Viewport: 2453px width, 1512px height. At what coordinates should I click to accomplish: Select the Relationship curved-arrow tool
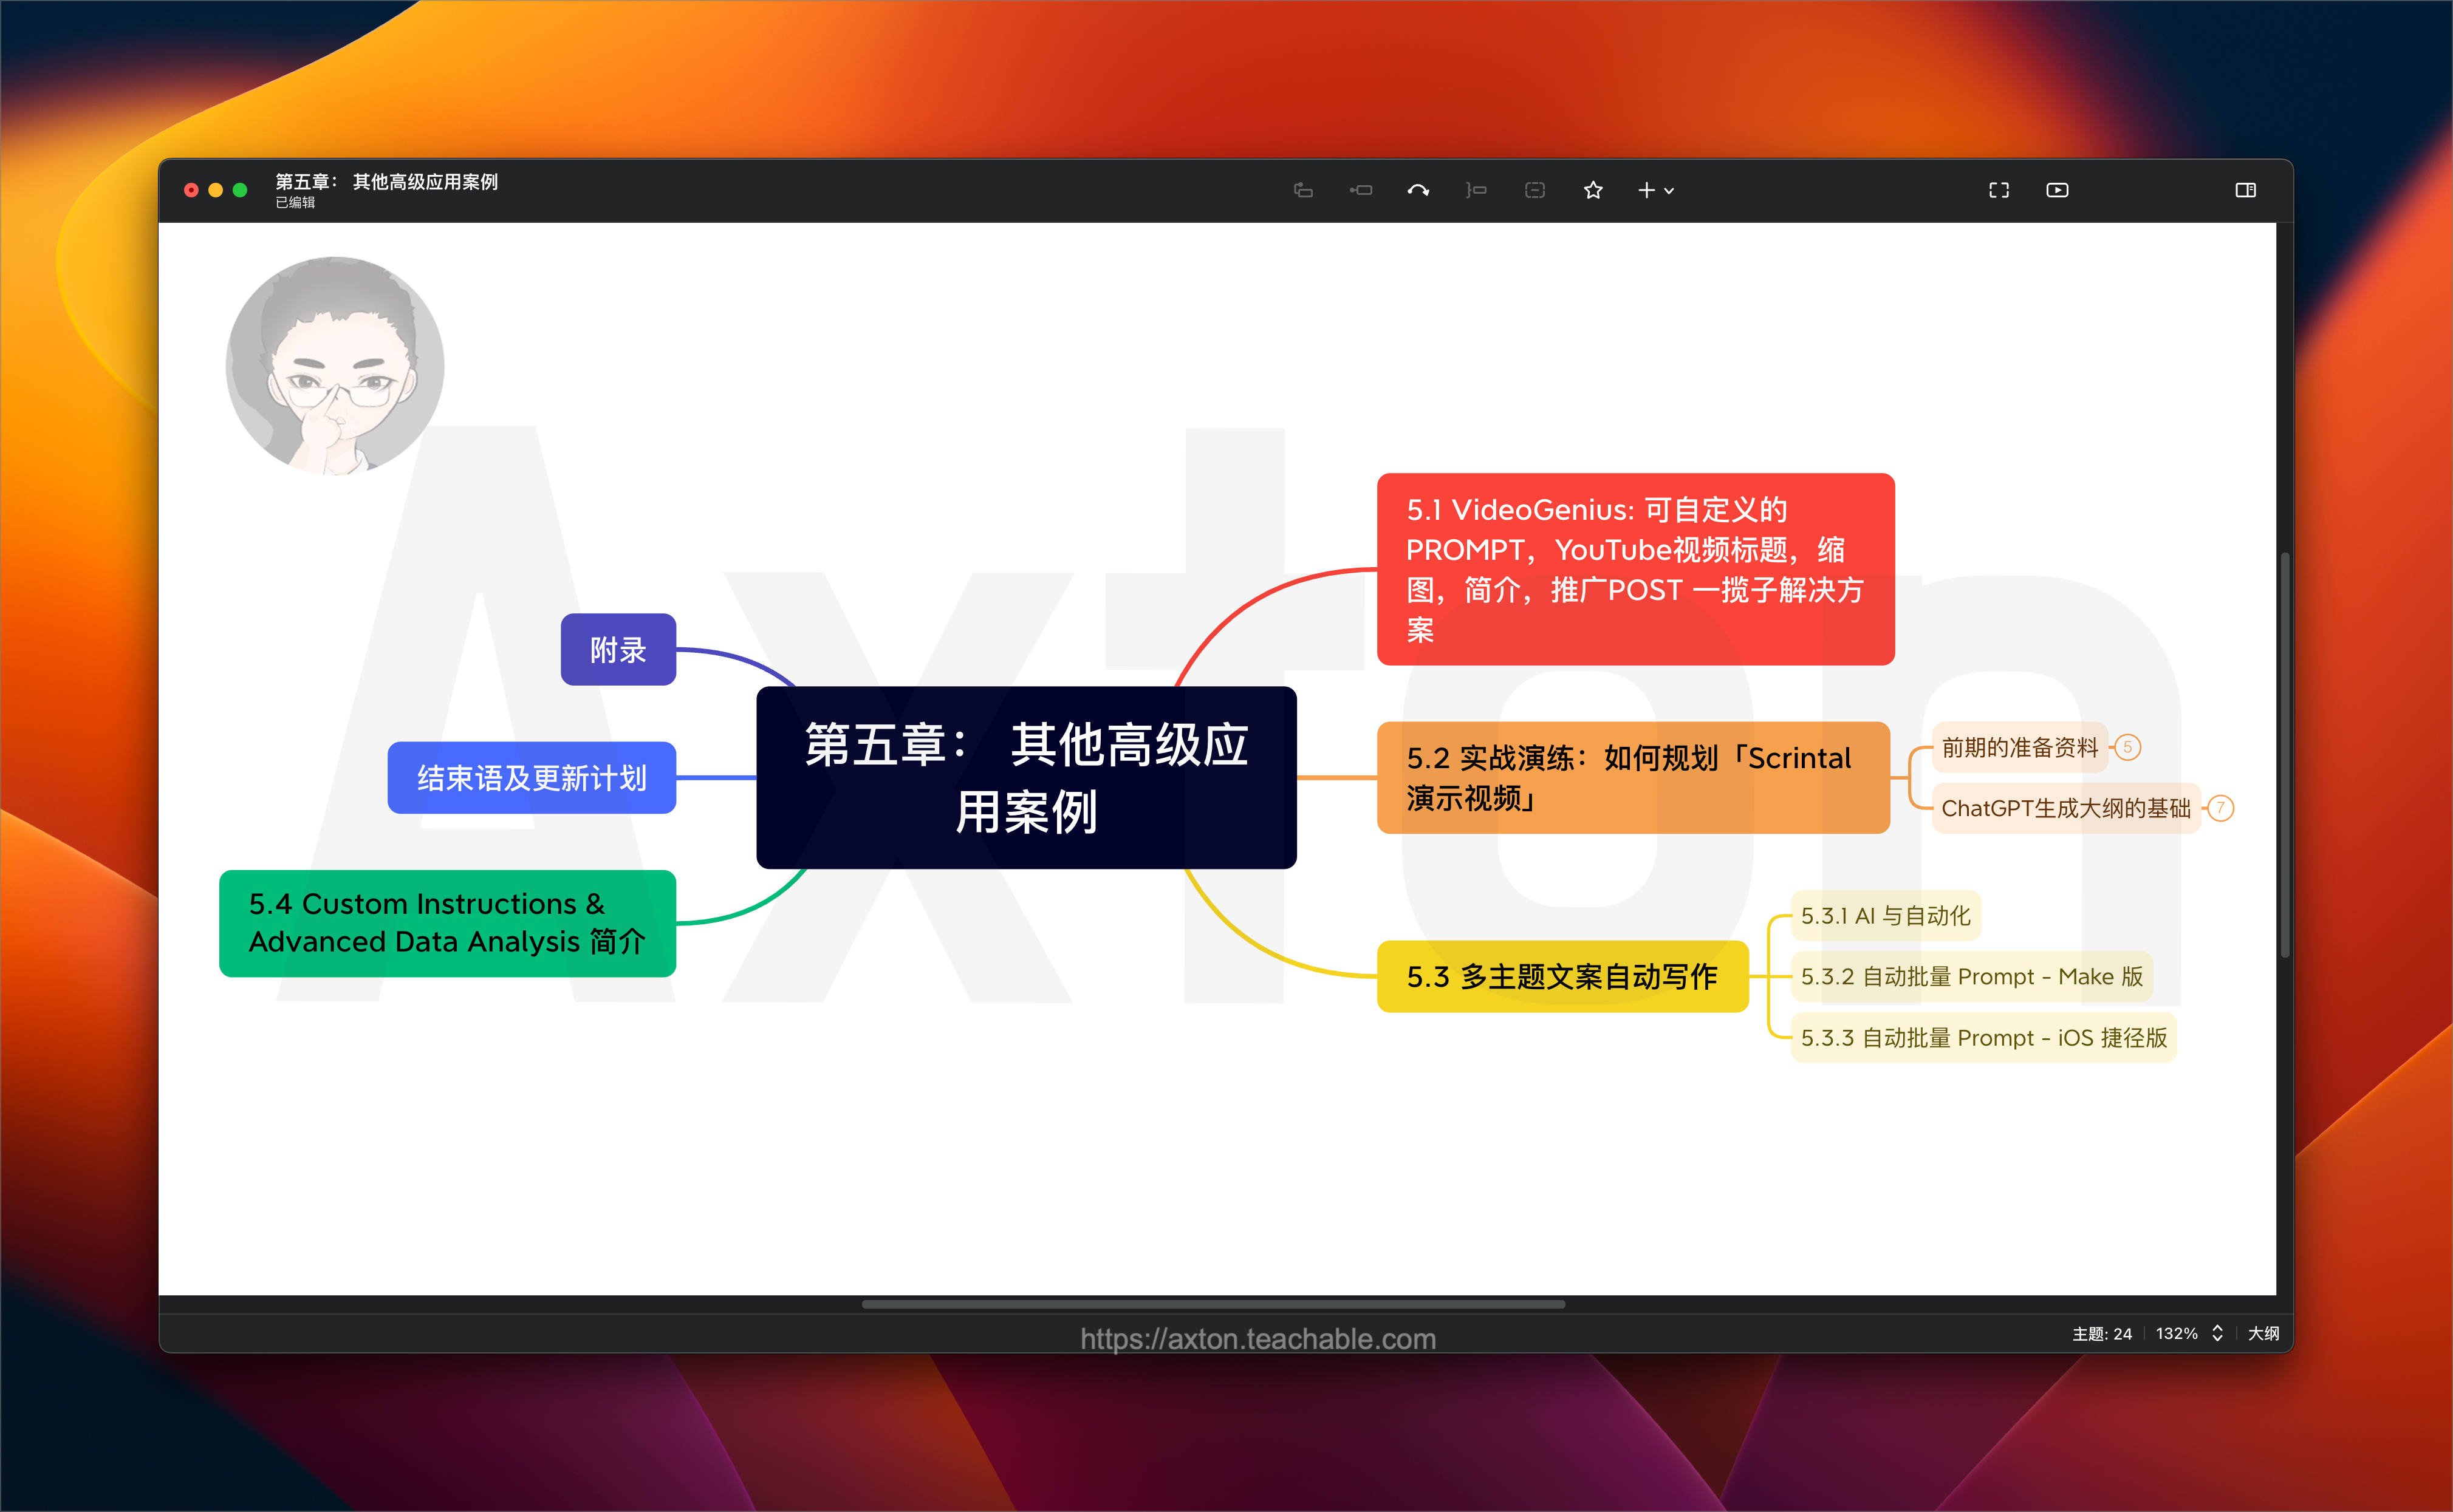(x=1418, y=190)
